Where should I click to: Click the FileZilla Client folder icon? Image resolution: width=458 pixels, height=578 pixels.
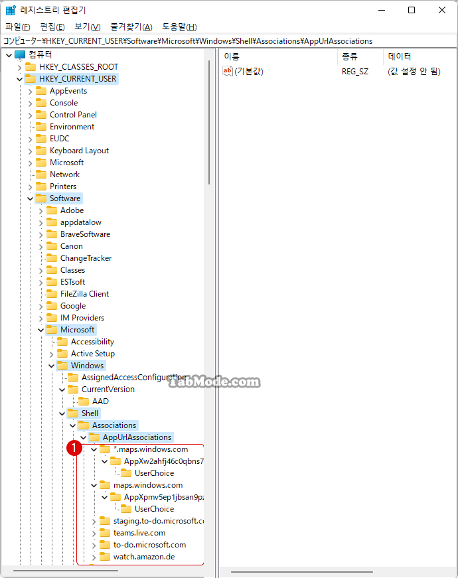[52, 293]
